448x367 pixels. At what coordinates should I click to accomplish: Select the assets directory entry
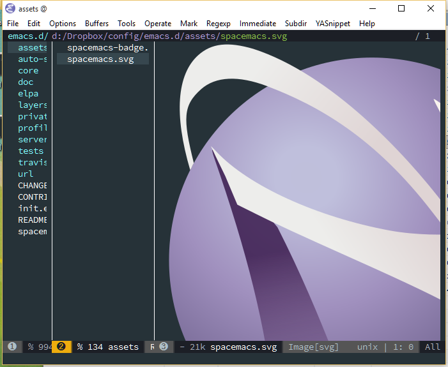[27, 47]
